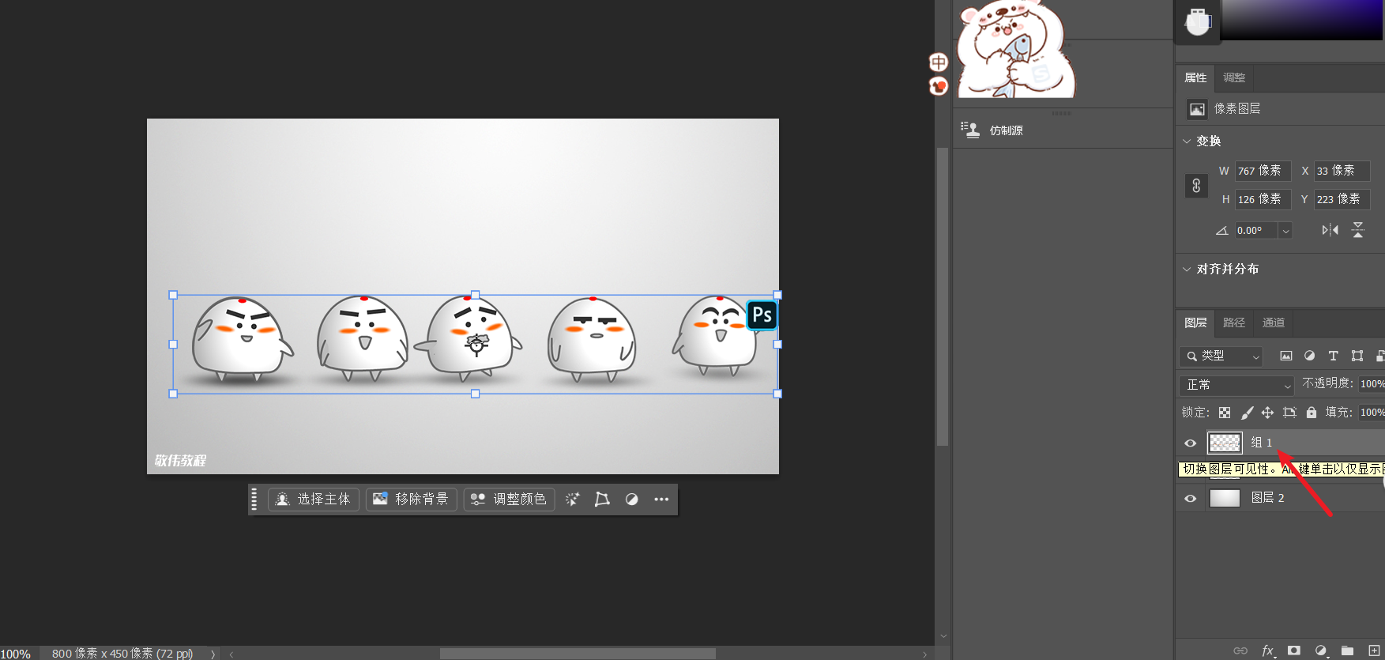
Task: Click the rotation angle icon
Action: click(1221, 231)
